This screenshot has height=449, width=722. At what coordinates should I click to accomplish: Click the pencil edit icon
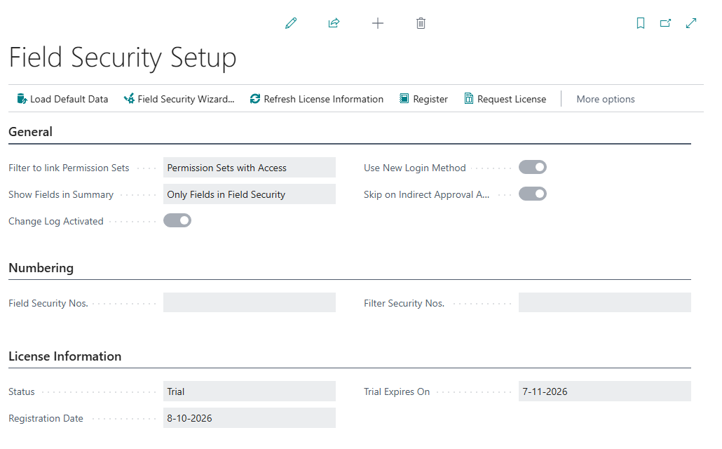(291, 23)
